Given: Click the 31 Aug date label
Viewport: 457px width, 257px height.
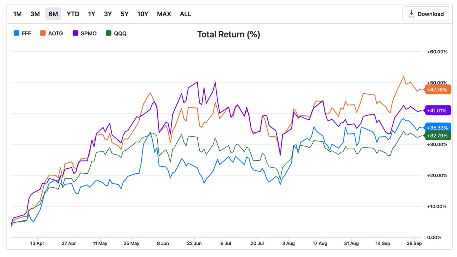Looking at the screenshot, I should tap(352, 243).
